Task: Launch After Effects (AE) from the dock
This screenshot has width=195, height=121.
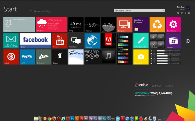Action: pos(95,119)
